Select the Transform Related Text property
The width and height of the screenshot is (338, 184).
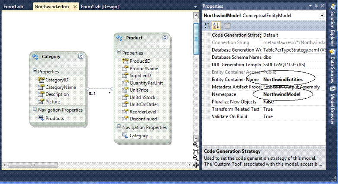click(x=236, y=109)
